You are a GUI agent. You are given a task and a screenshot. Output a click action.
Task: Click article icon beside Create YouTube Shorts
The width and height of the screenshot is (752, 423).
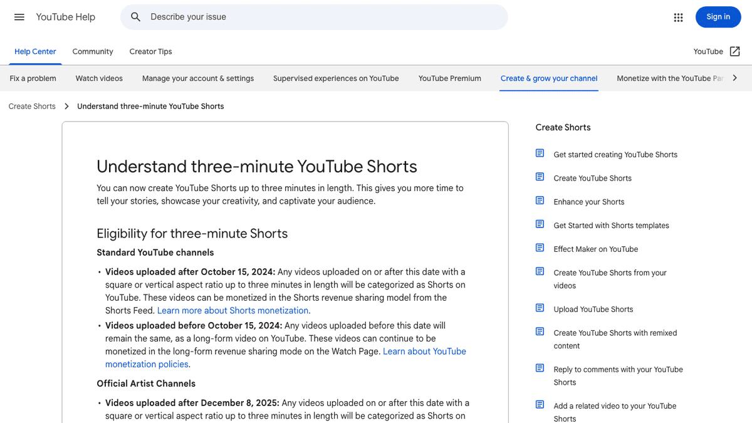[x=540, y=177]
